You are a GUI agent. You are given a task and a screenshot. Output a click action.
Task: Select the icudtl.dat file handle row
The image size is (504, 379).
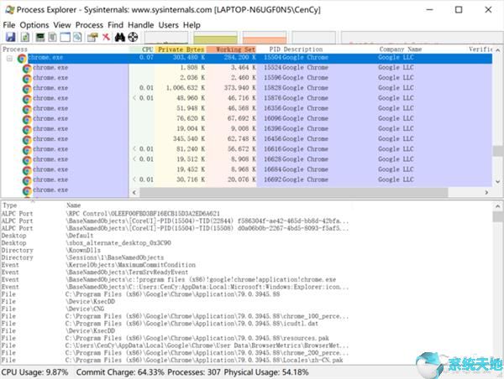246,324
